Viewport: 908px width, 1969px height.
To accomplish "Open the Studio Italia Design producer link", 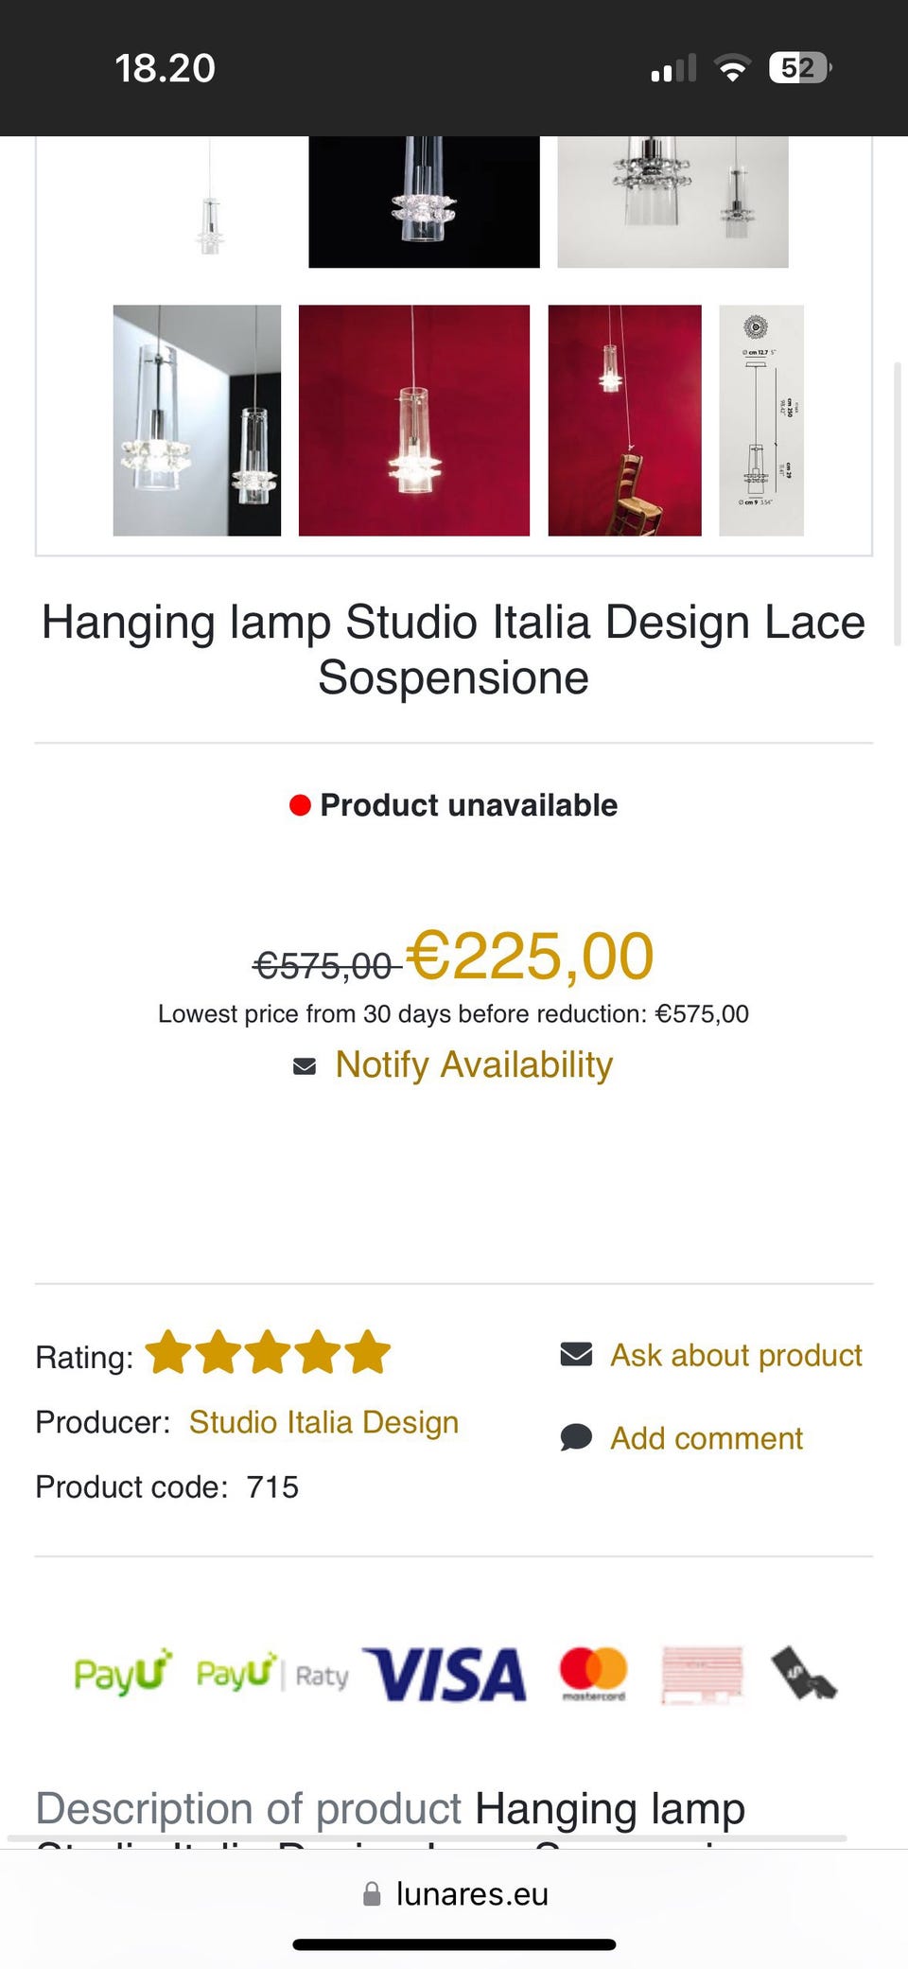I will [x=323, y=1422].
